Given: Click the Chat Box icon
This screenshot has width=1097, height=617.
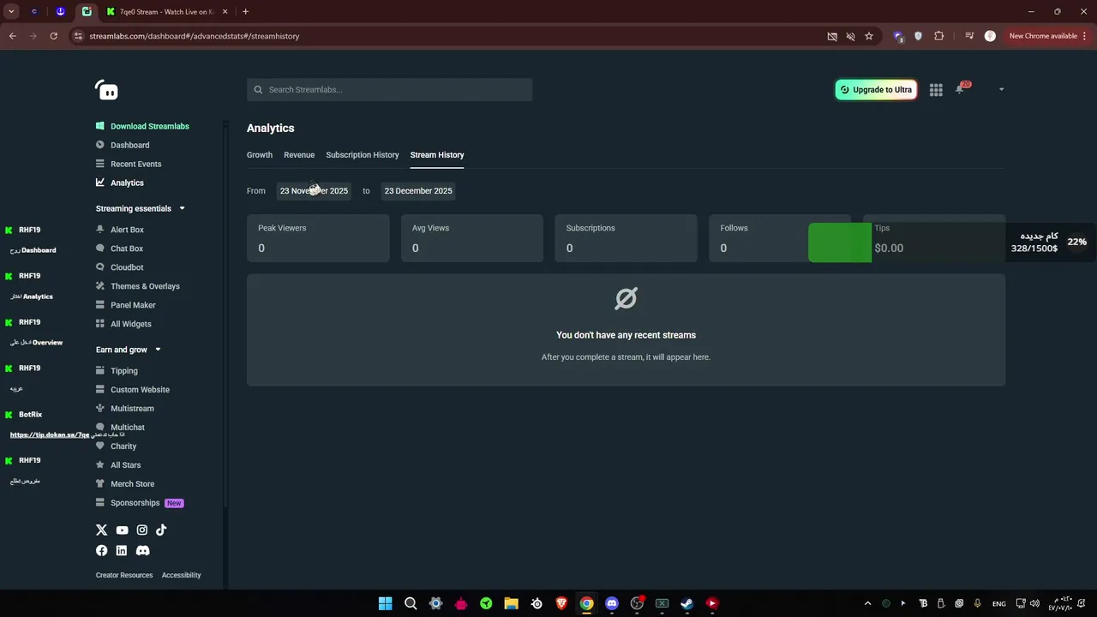Looking at the screenshot, I should (x=100, y=249).
